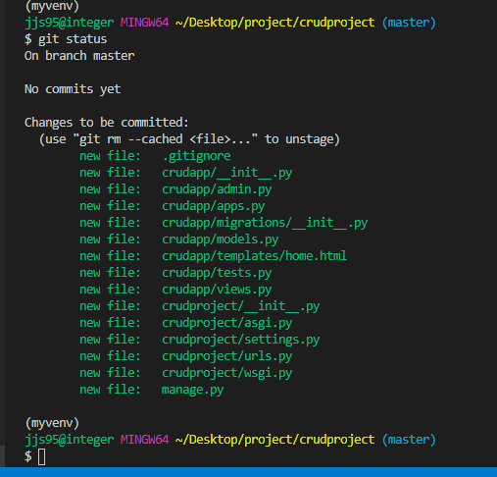This screenshot has width=497, height=477.
Task: Click the 'No commits yet' line
Action: coord(73,89)
